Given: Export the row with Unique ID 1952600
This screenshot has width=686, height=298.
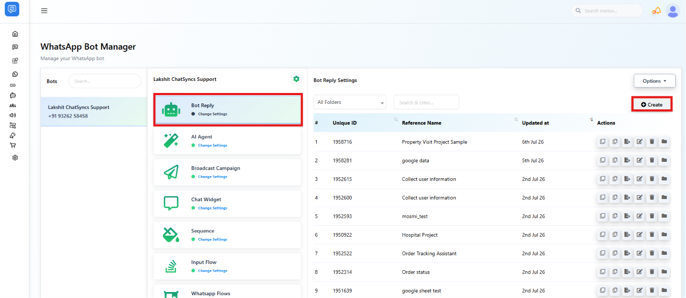Looking at the screenshot, I should click(628, 198).
